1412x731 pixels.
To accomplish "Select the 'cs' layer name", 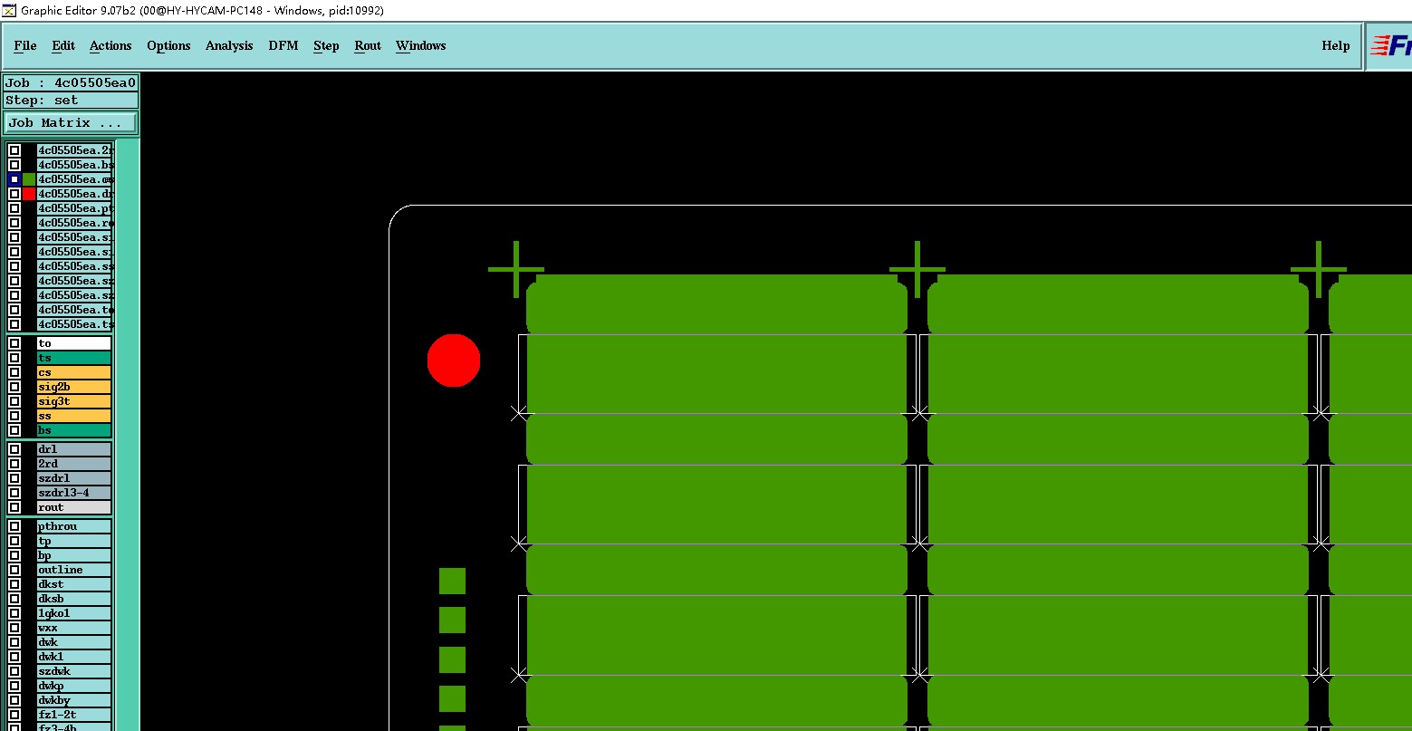I will [74, 372].
